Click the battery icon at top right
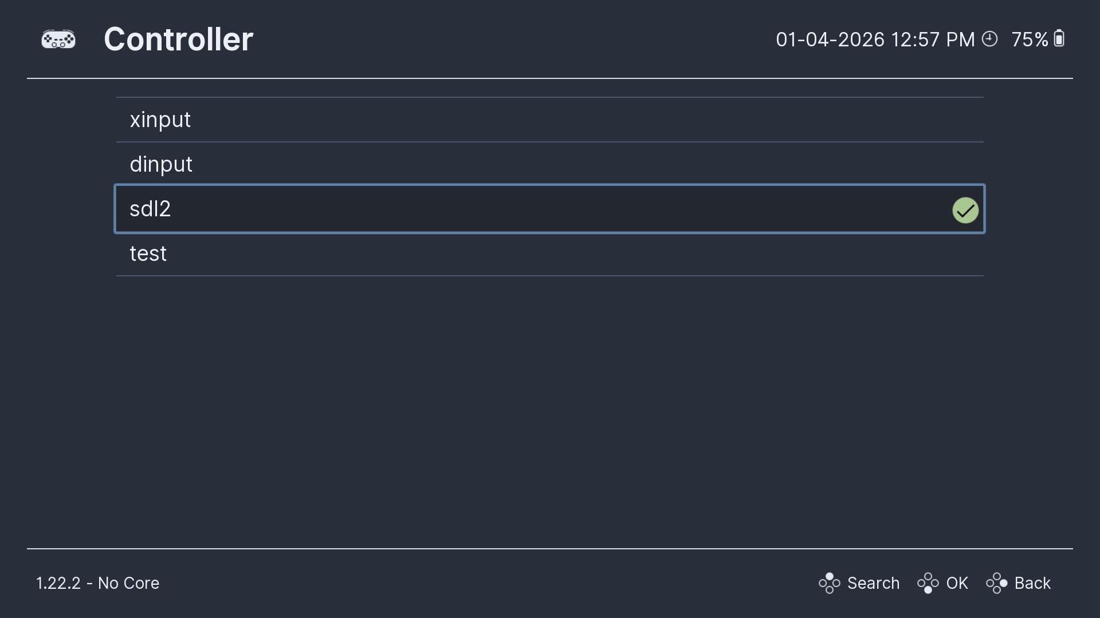 [x=1059, y=39]
